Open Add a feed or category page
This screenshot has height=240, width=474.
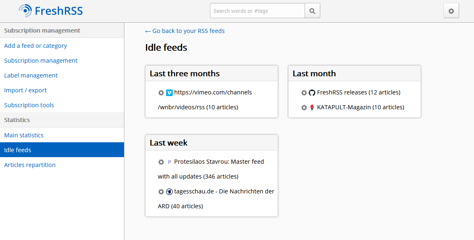36,46
